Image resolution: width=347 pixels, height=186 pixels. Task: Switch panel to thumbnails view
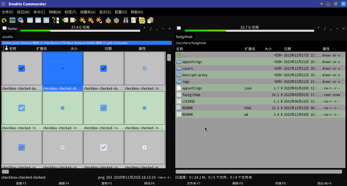click(46, 20)
